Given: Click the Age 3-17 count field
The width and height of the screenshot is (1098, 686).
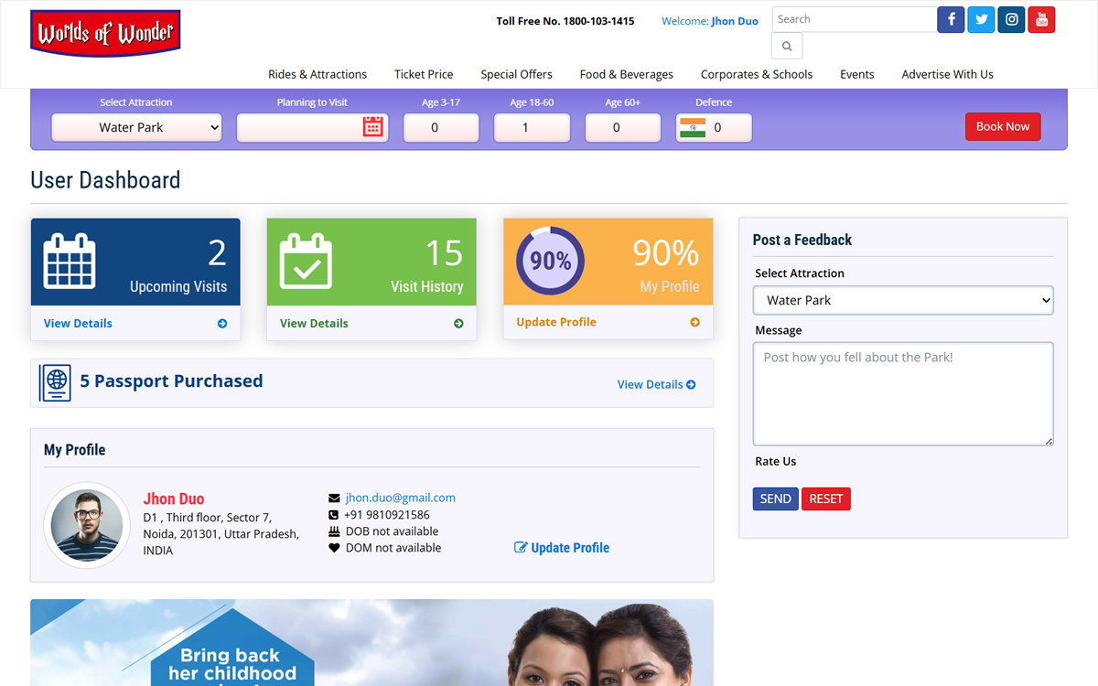Looking at the screenshot, I should [x=441, y=127].
